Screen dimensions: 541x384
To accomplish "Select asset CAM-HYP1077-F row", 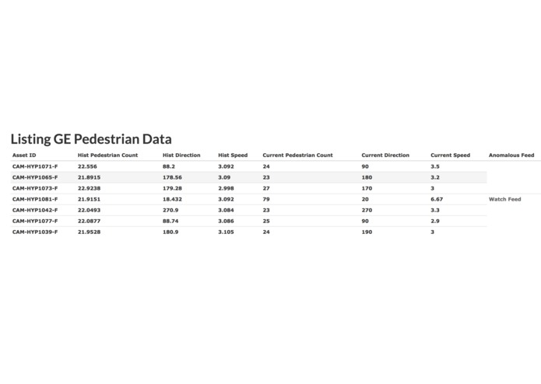I will (x=248, y=221).
